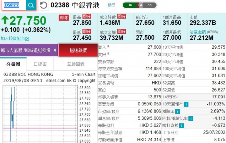Click the 1個月最低 value 27.000
The height and width of the screenshot is (143, 226).
point(172,38)
